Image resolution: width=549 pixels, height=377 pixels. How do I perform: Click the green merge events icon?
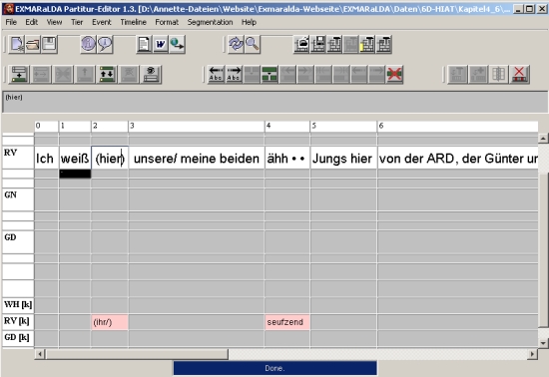[270, 74]
